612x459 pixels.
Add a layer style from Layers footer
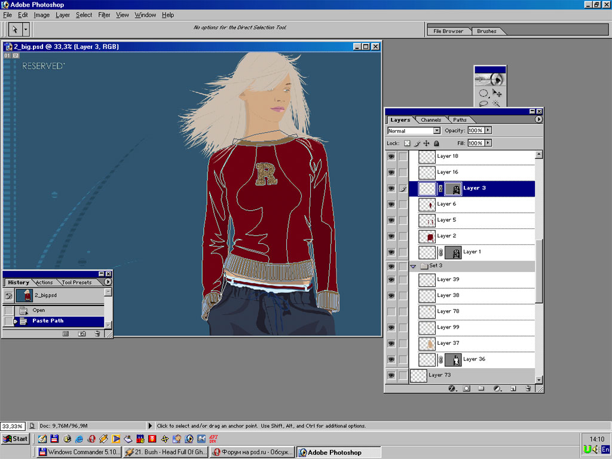click(x=452, y=388)
